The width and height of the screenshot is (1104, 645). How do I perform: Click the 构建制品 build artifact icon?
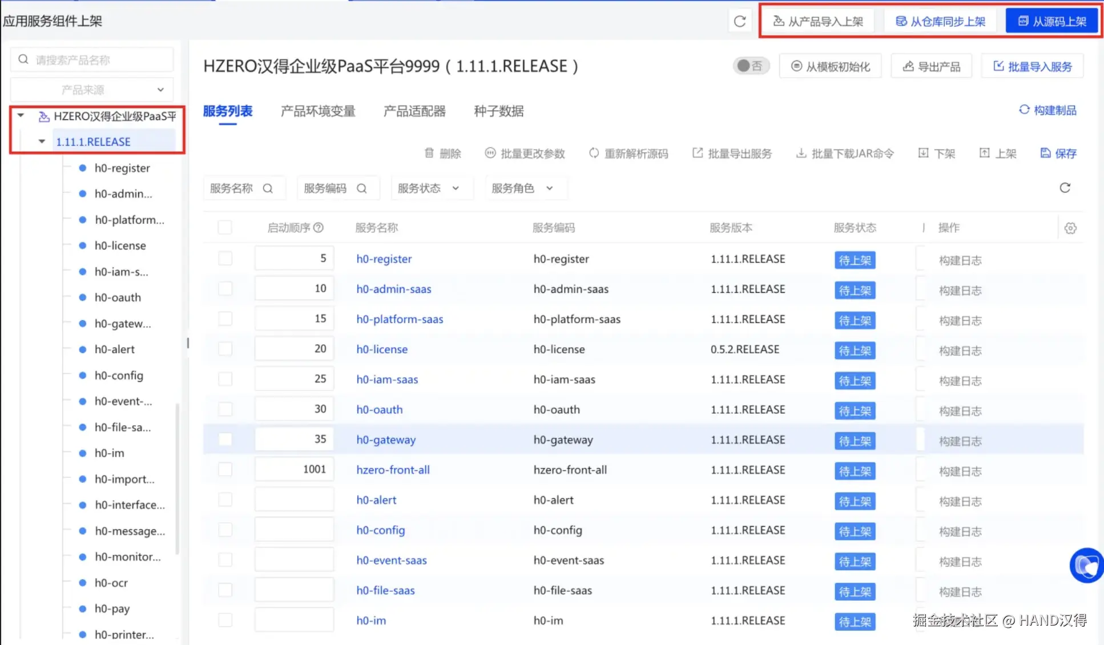[x=1024, y=110]
